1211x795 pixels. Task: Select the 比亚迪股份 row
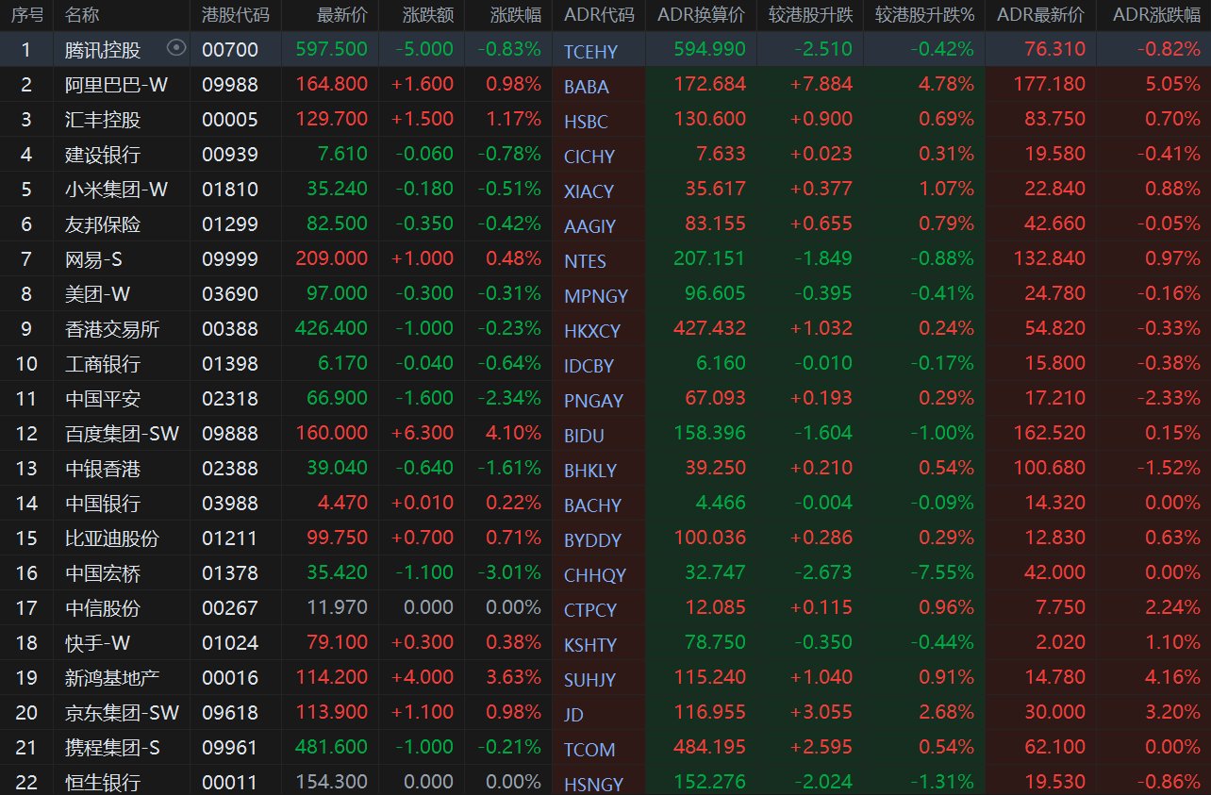112,538
